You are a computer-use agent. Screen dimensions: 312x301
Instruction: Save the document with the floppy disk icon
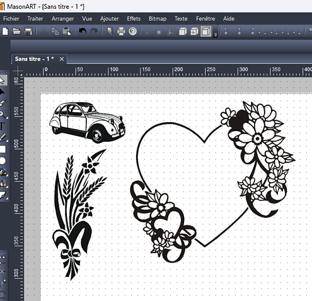click(28, 31)
